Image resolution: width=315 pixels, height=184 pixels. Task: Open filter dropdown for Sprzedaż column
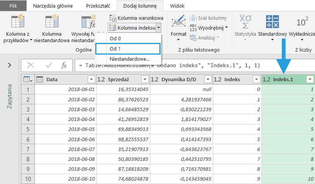(144, 79)
